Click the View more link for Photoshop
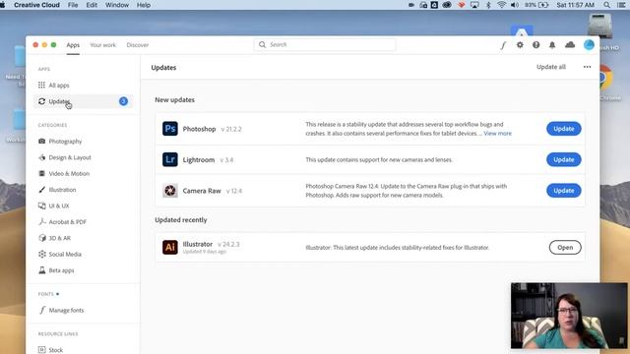630x354 pixels. click(x=497, y=134)
